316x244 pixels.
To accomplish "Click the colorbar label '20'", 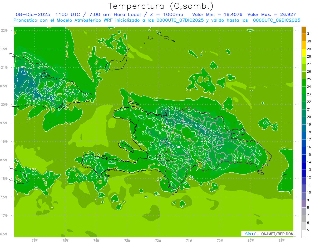I will click(309, 117).
